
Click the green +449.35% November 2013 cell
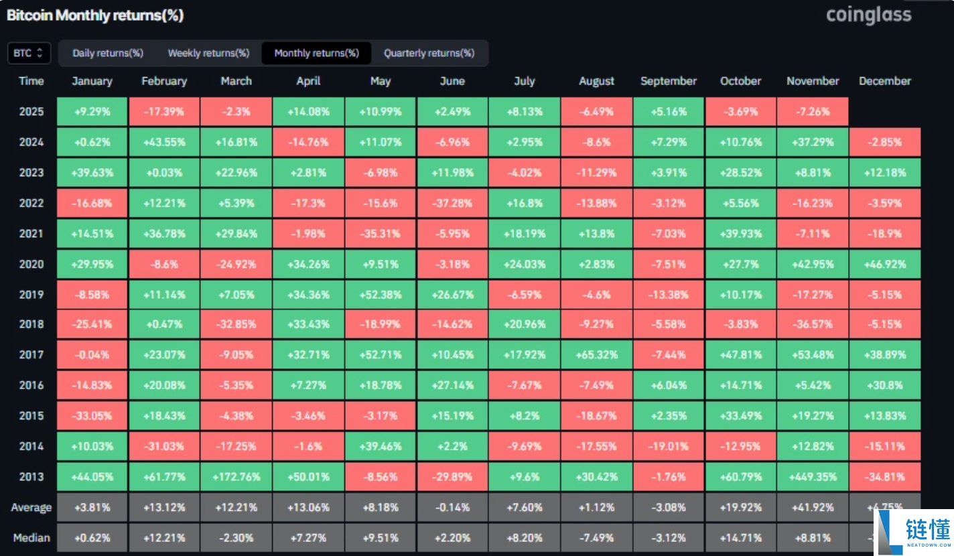813,477
